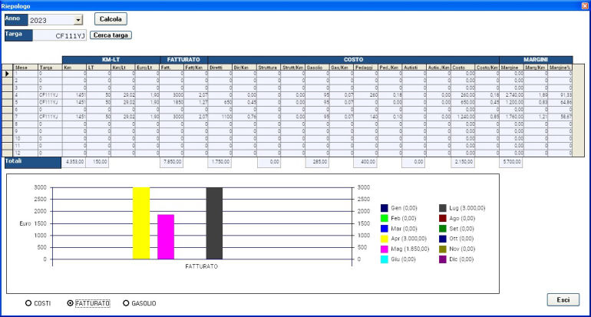Click the Mese column header
Viewport: 591px width, 317px height.
(x=25, y=67)
